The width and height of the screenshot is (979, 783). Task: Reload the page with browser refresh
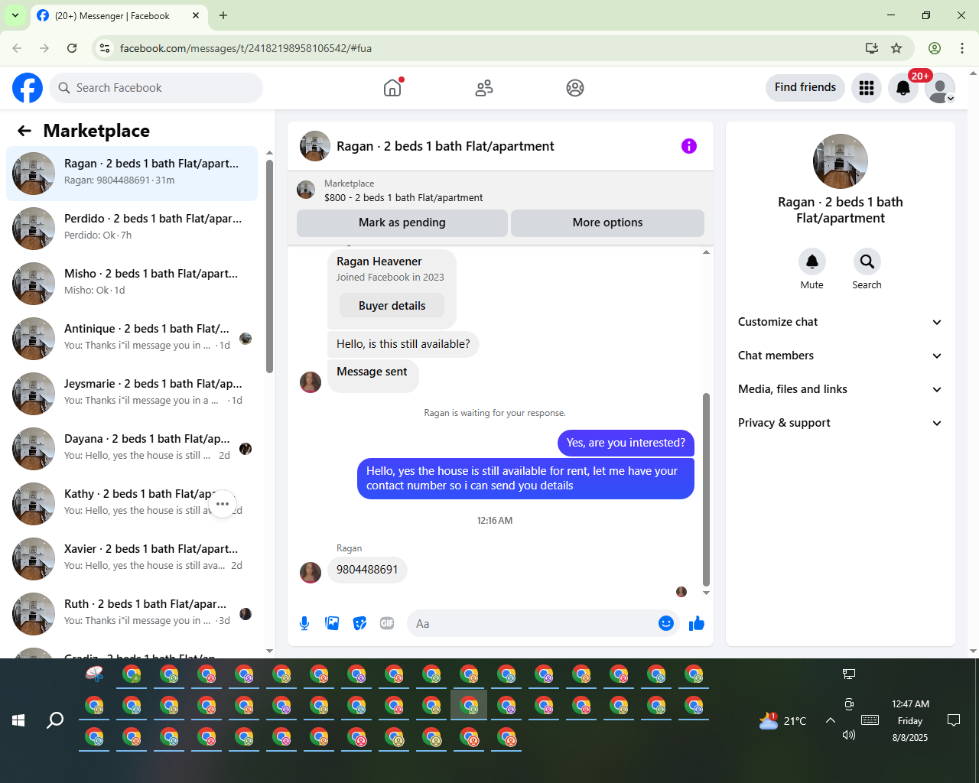pyautogui.click(x=72, y=48)
